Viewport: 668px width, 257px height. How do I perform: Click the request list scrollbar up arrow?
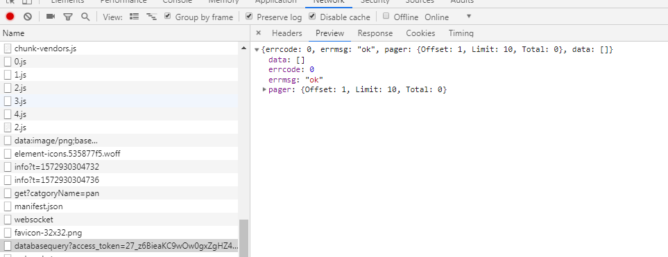243,48
